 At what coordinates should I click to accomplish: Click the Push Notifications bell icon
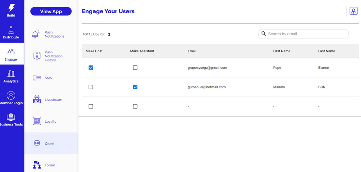click(x=36, y=34)
